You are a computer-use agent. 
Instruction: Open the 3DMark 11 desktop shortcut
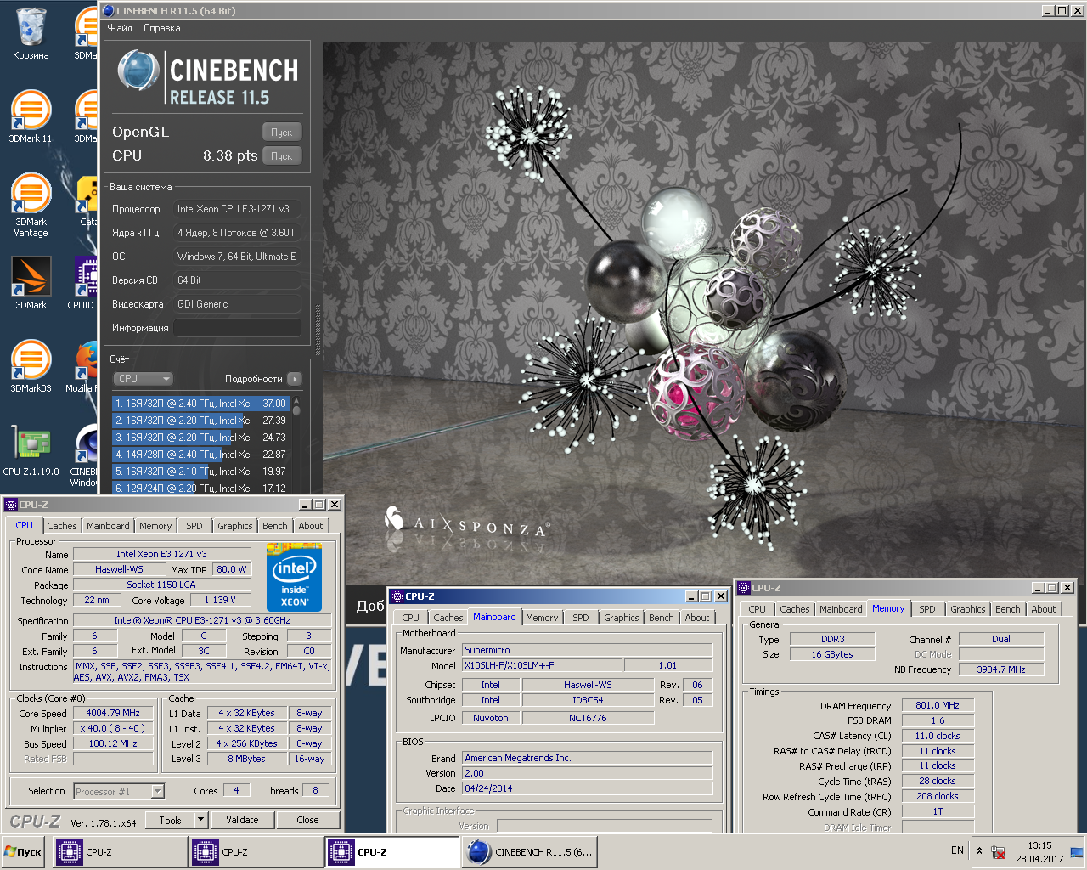(31, 116)
